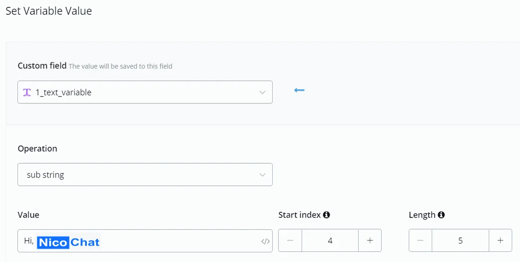Click the purple text-type icon in Custom field
The image size is (520, 262).
click(x=27, y=92)
